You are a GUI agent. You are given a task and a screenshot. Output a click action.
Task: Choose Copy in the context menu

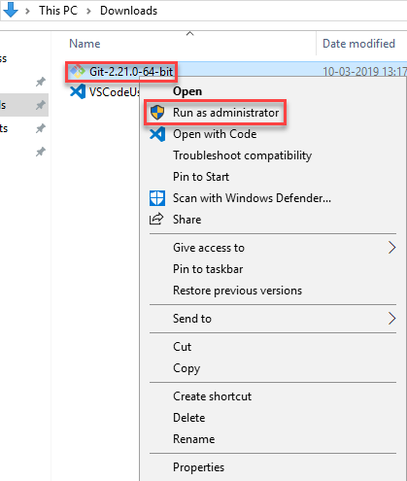click(x=187, y=368)
